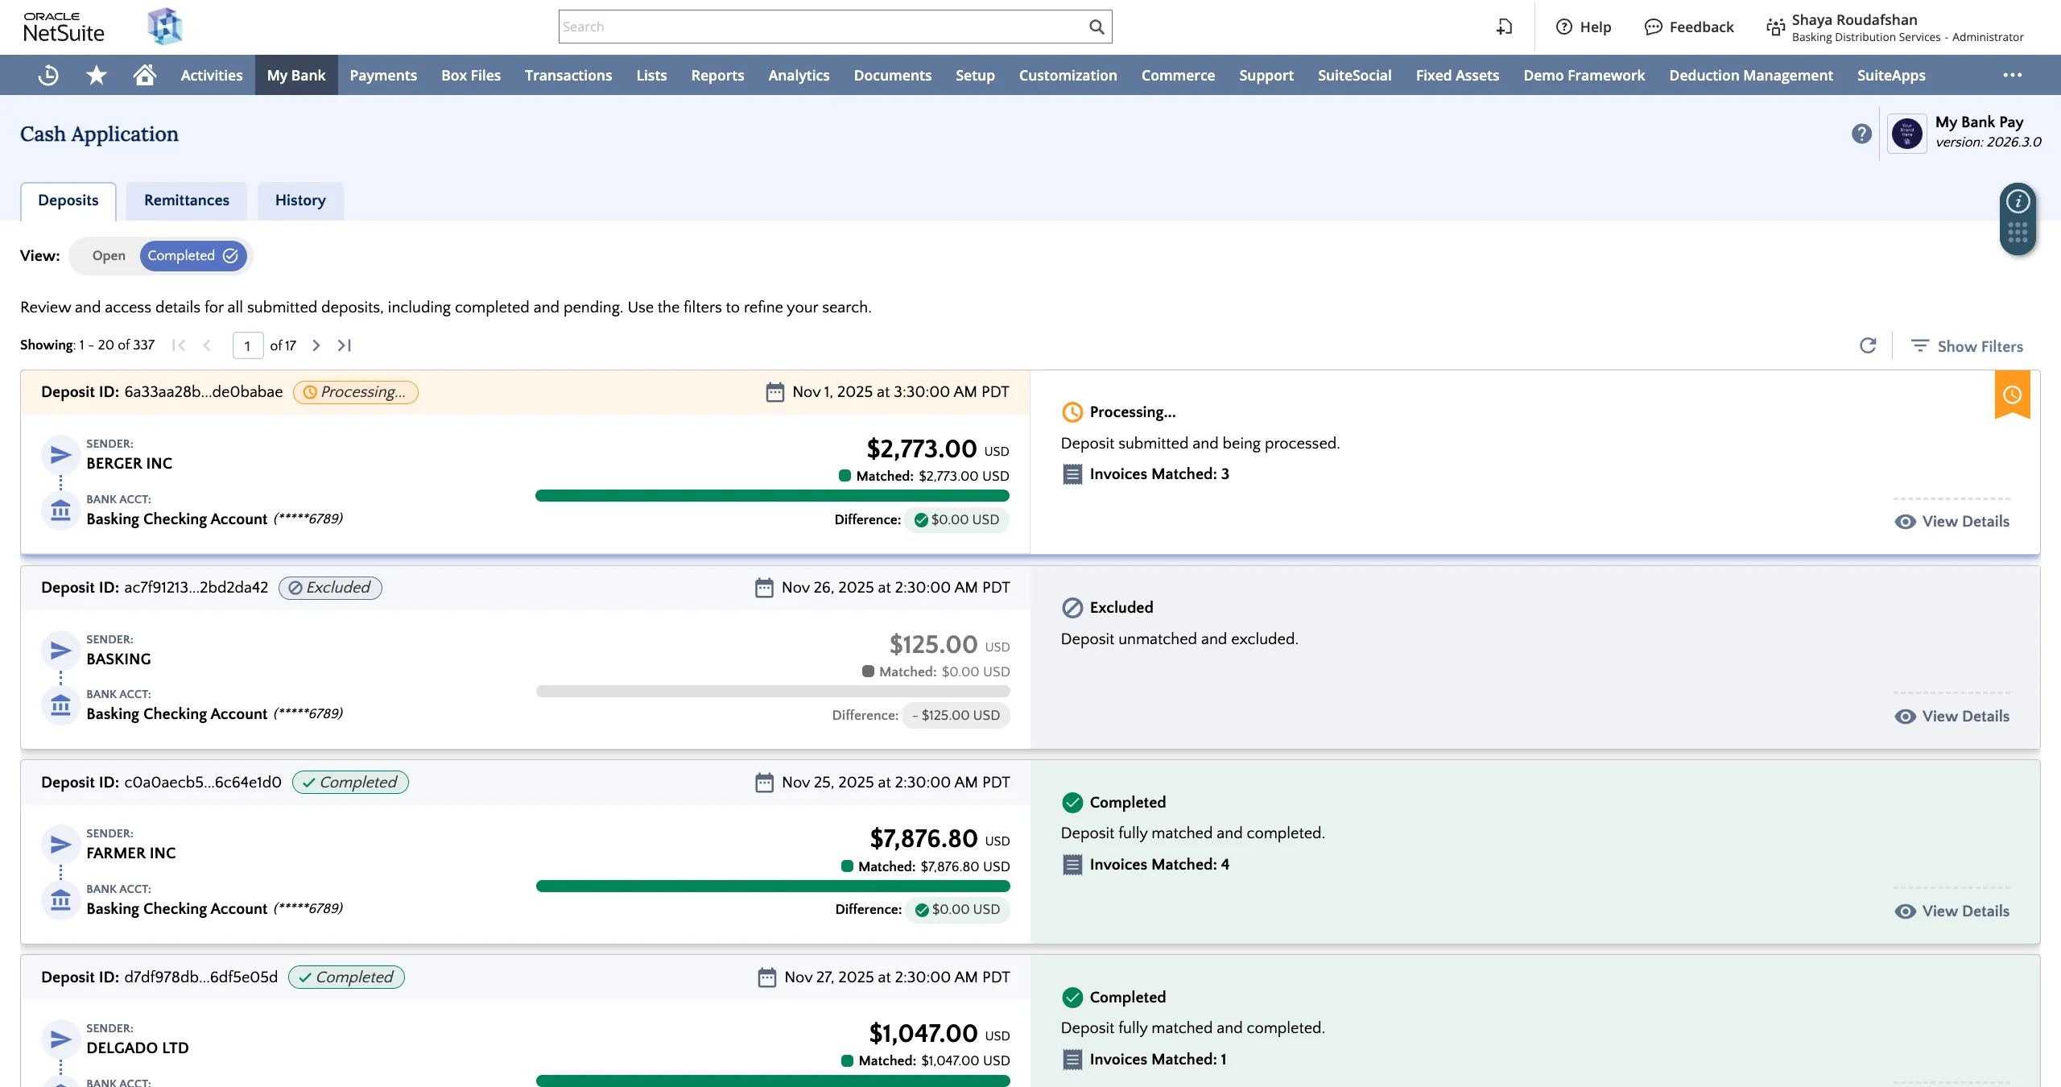Click the invoices icon beside Invoices Matched: 4

(x=1072, y=865)
